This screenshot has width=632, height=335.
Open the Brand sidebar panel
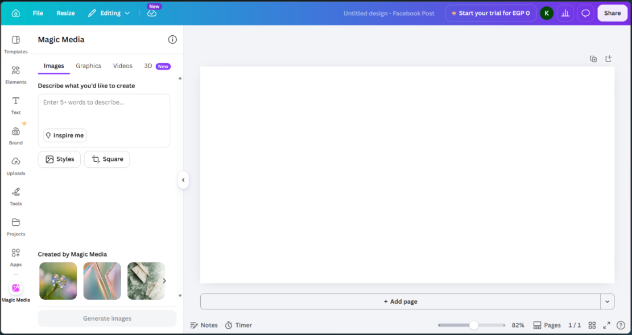16,136
